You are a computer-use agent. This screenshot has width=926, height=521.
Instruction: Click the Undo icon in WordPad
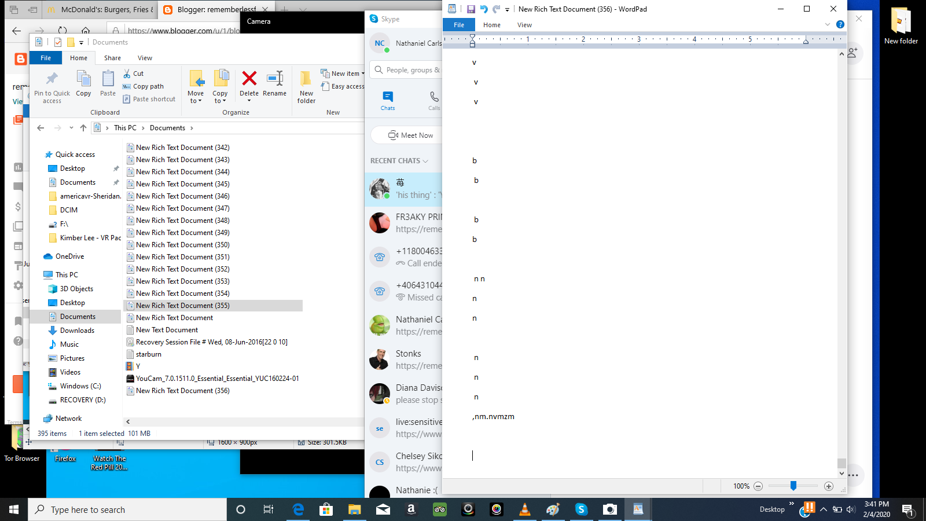pyautogui.click(x=484, y=9)
